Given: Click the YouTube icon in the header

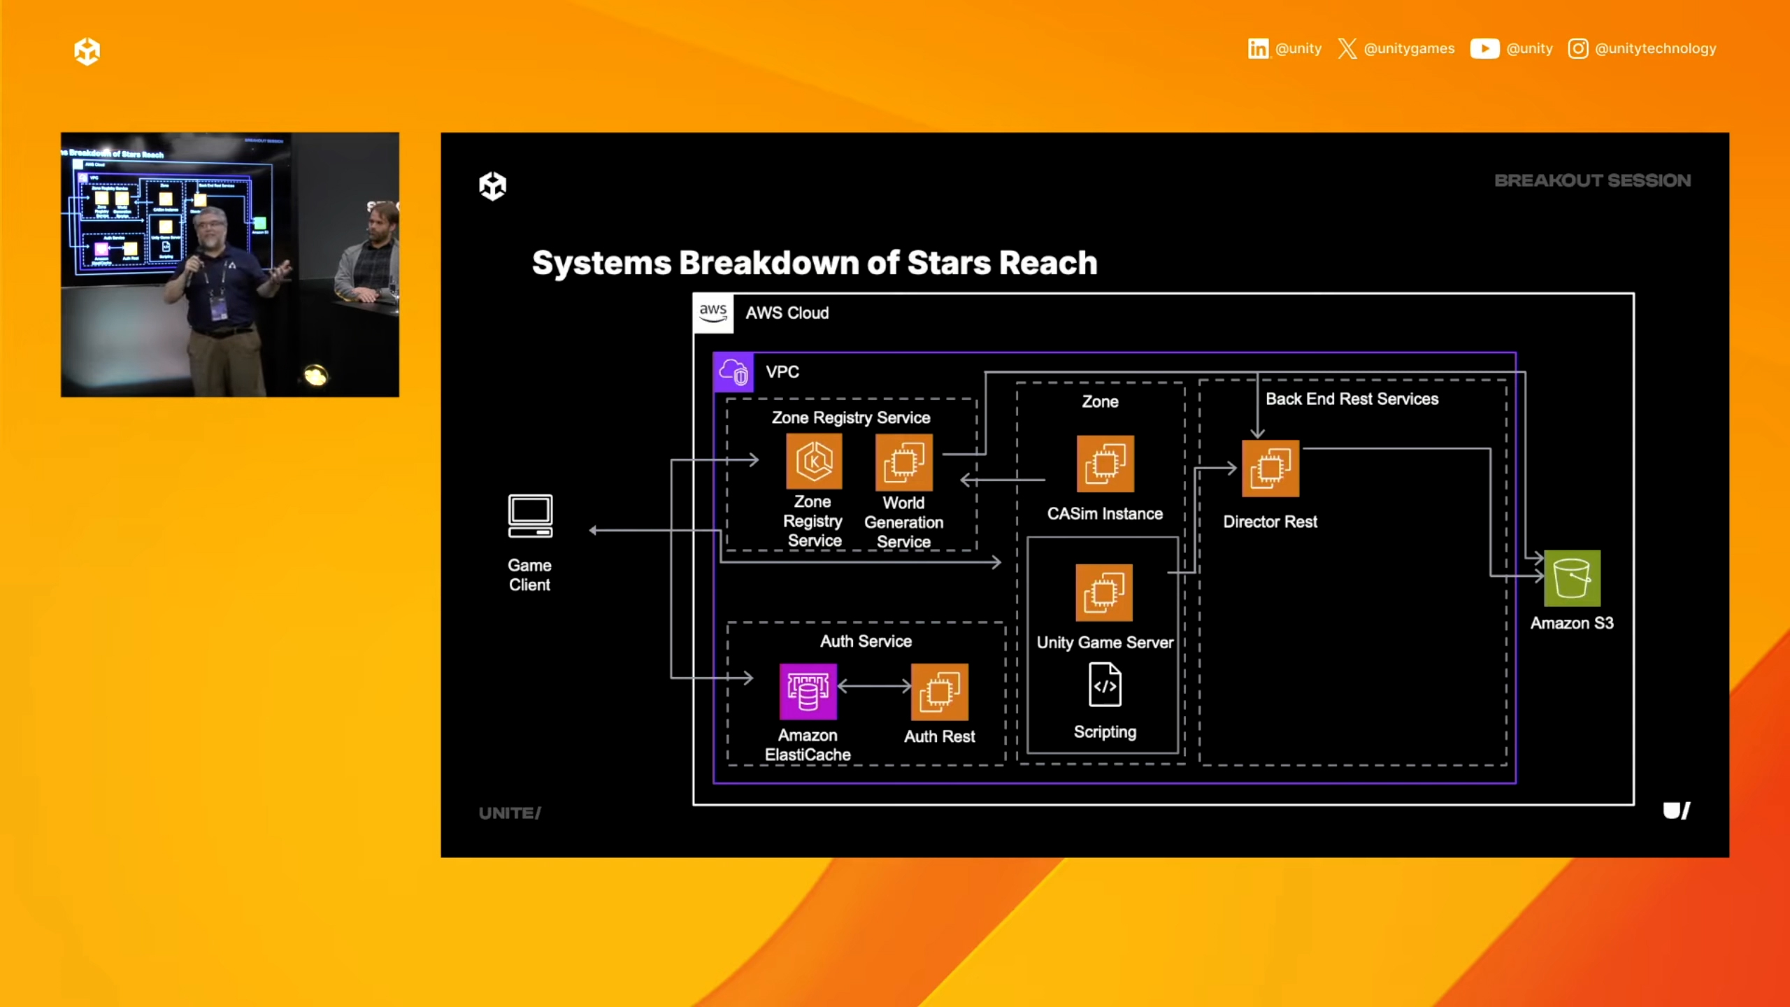Looking at the screenshot, I should 1484,48.
